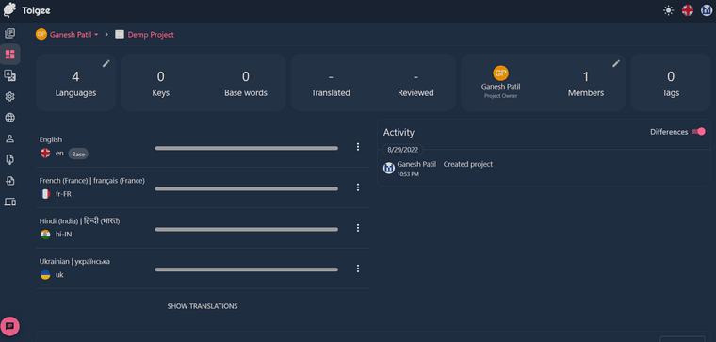Open the more options menu for Ukrainian
The image size is (716, 342).
tap(358, 269)
